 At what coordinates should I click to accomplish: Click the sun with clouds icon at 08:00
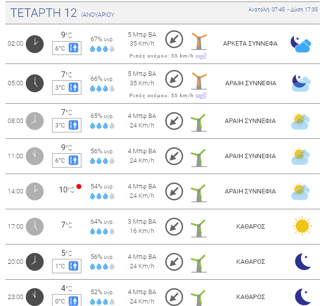pyautogui.click(x=301, y=121)
